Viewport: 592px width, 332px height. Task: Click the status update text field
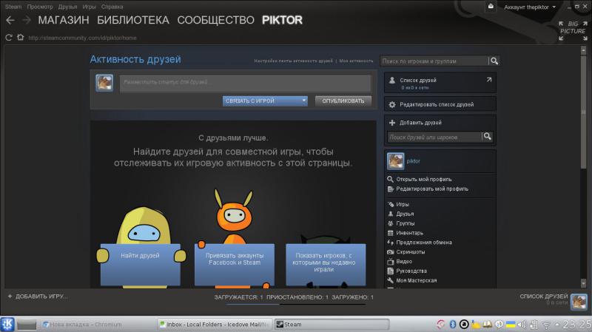pos(246,83)
